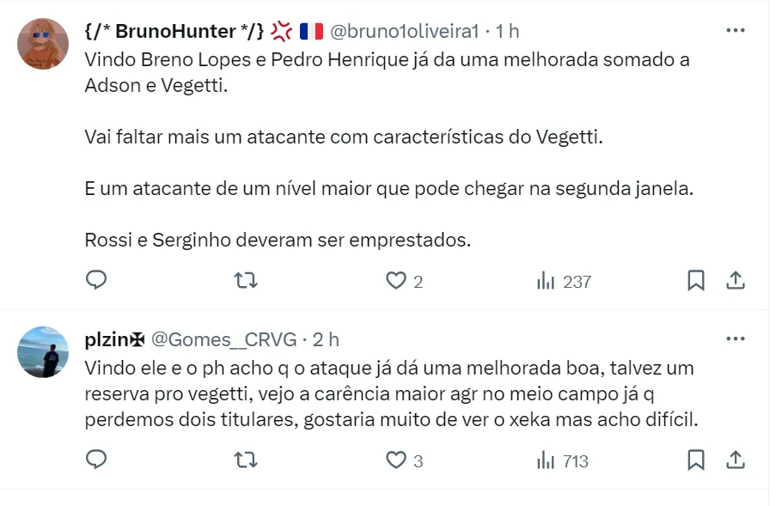Viewport: 776px width, 506px height.
Task: Share plzin's tweet
Action: click(x=736, y=460)
